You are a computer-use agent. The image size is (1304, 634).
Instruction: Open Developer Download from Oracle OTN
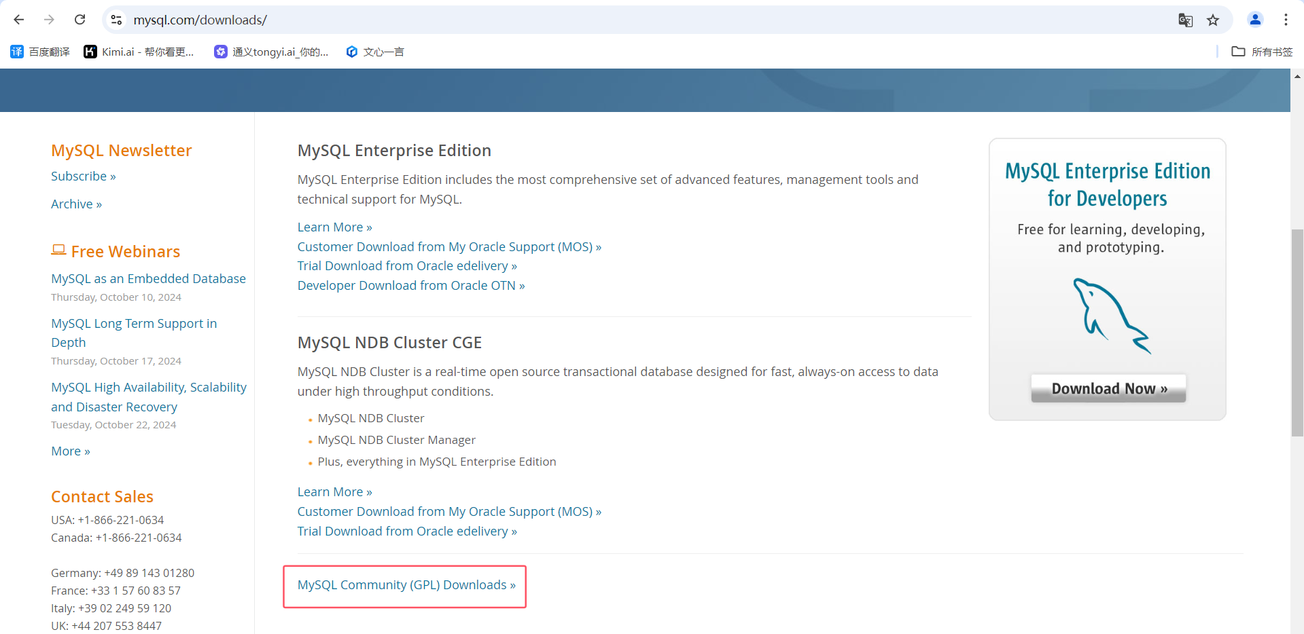pos(410,286)
